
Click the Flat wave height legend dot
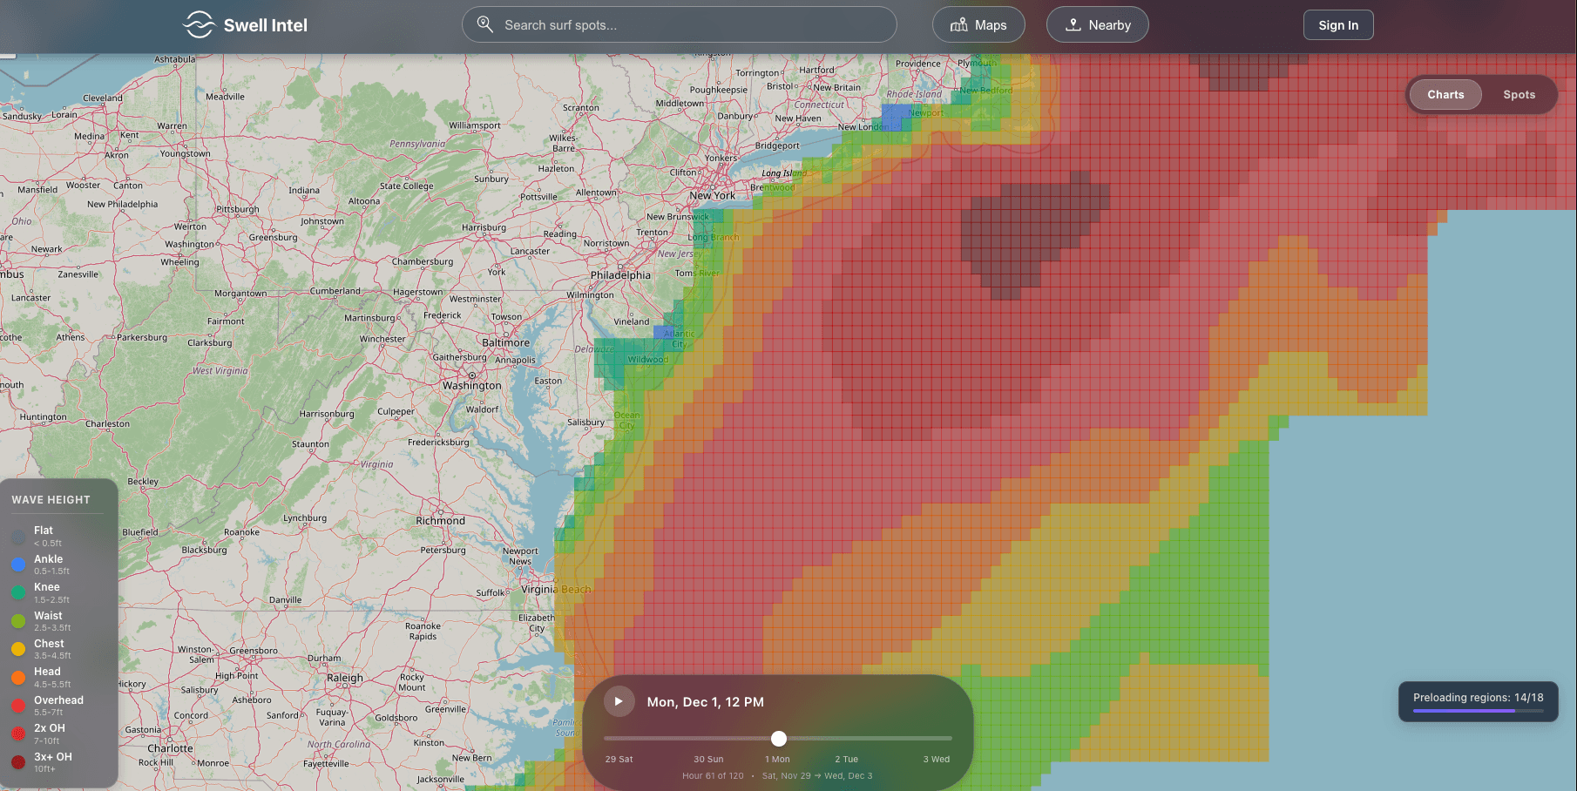(x=19, y=536)
